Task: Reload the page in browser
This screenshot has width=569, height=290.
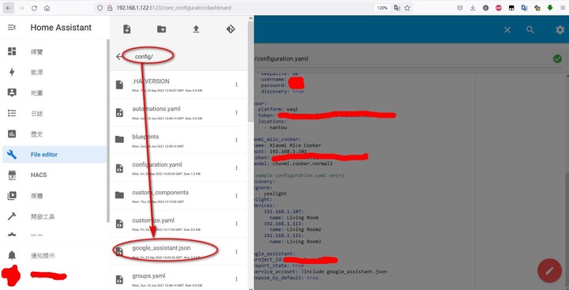Action: point(34,8)
